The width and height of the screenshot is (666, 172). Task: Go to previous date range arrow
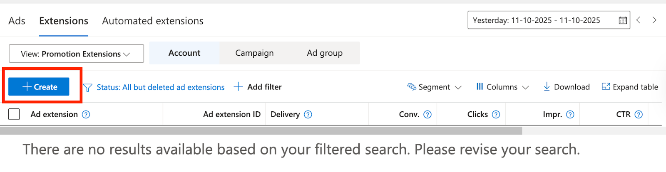(x=639, y=20)
